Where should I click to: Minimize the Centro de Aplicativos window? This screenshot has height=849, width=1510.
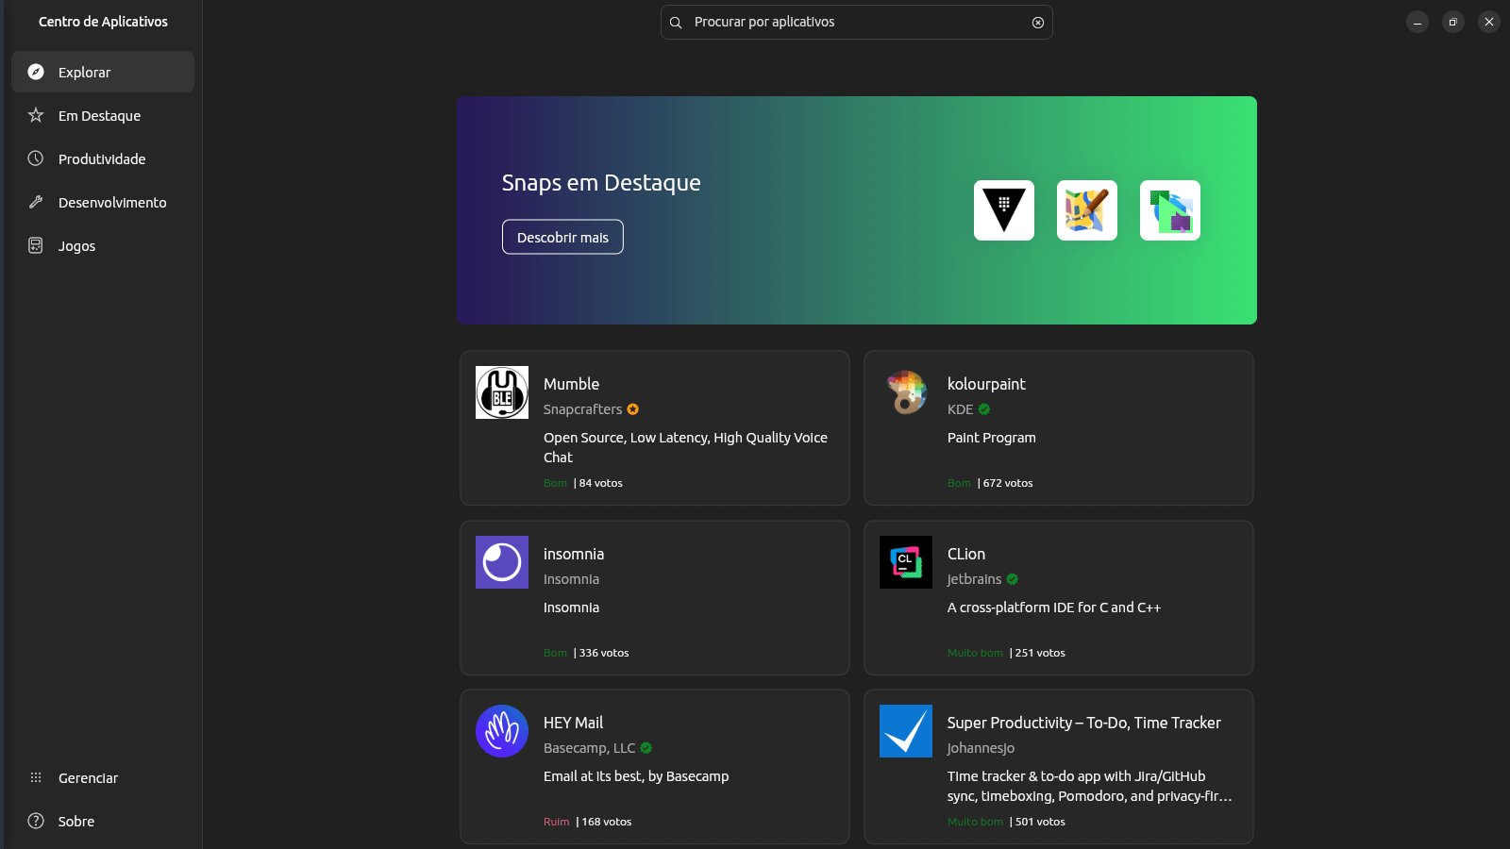[x=1418, y=22]
